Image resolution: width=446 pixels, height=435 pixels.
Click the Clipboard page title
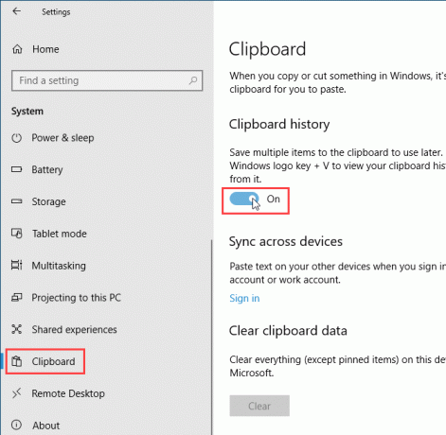267,49
